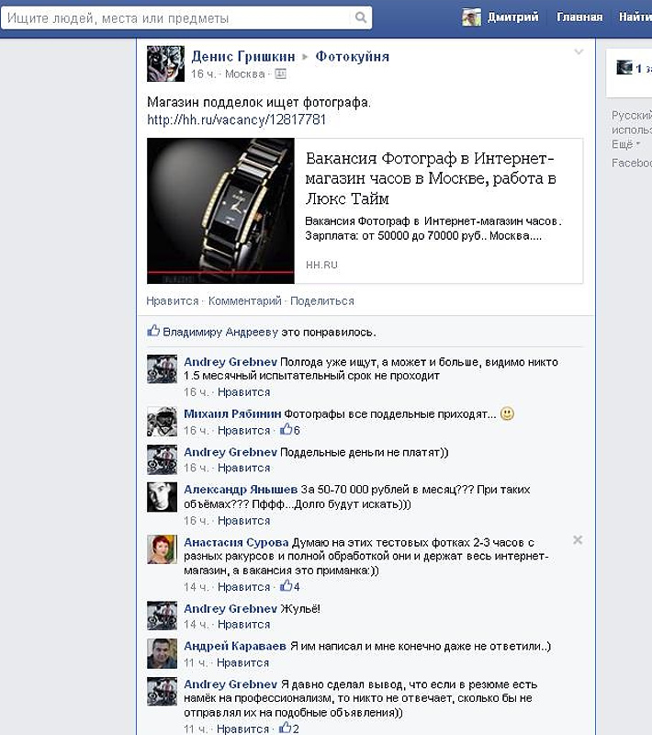Hide Анастасия Сурова's comment with X
652x735 pixels.
coord(578,540)
